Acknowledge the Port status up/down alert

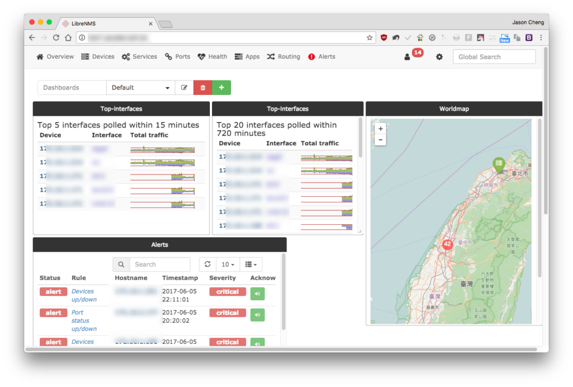pyautogui.click(x=257, y=315)
